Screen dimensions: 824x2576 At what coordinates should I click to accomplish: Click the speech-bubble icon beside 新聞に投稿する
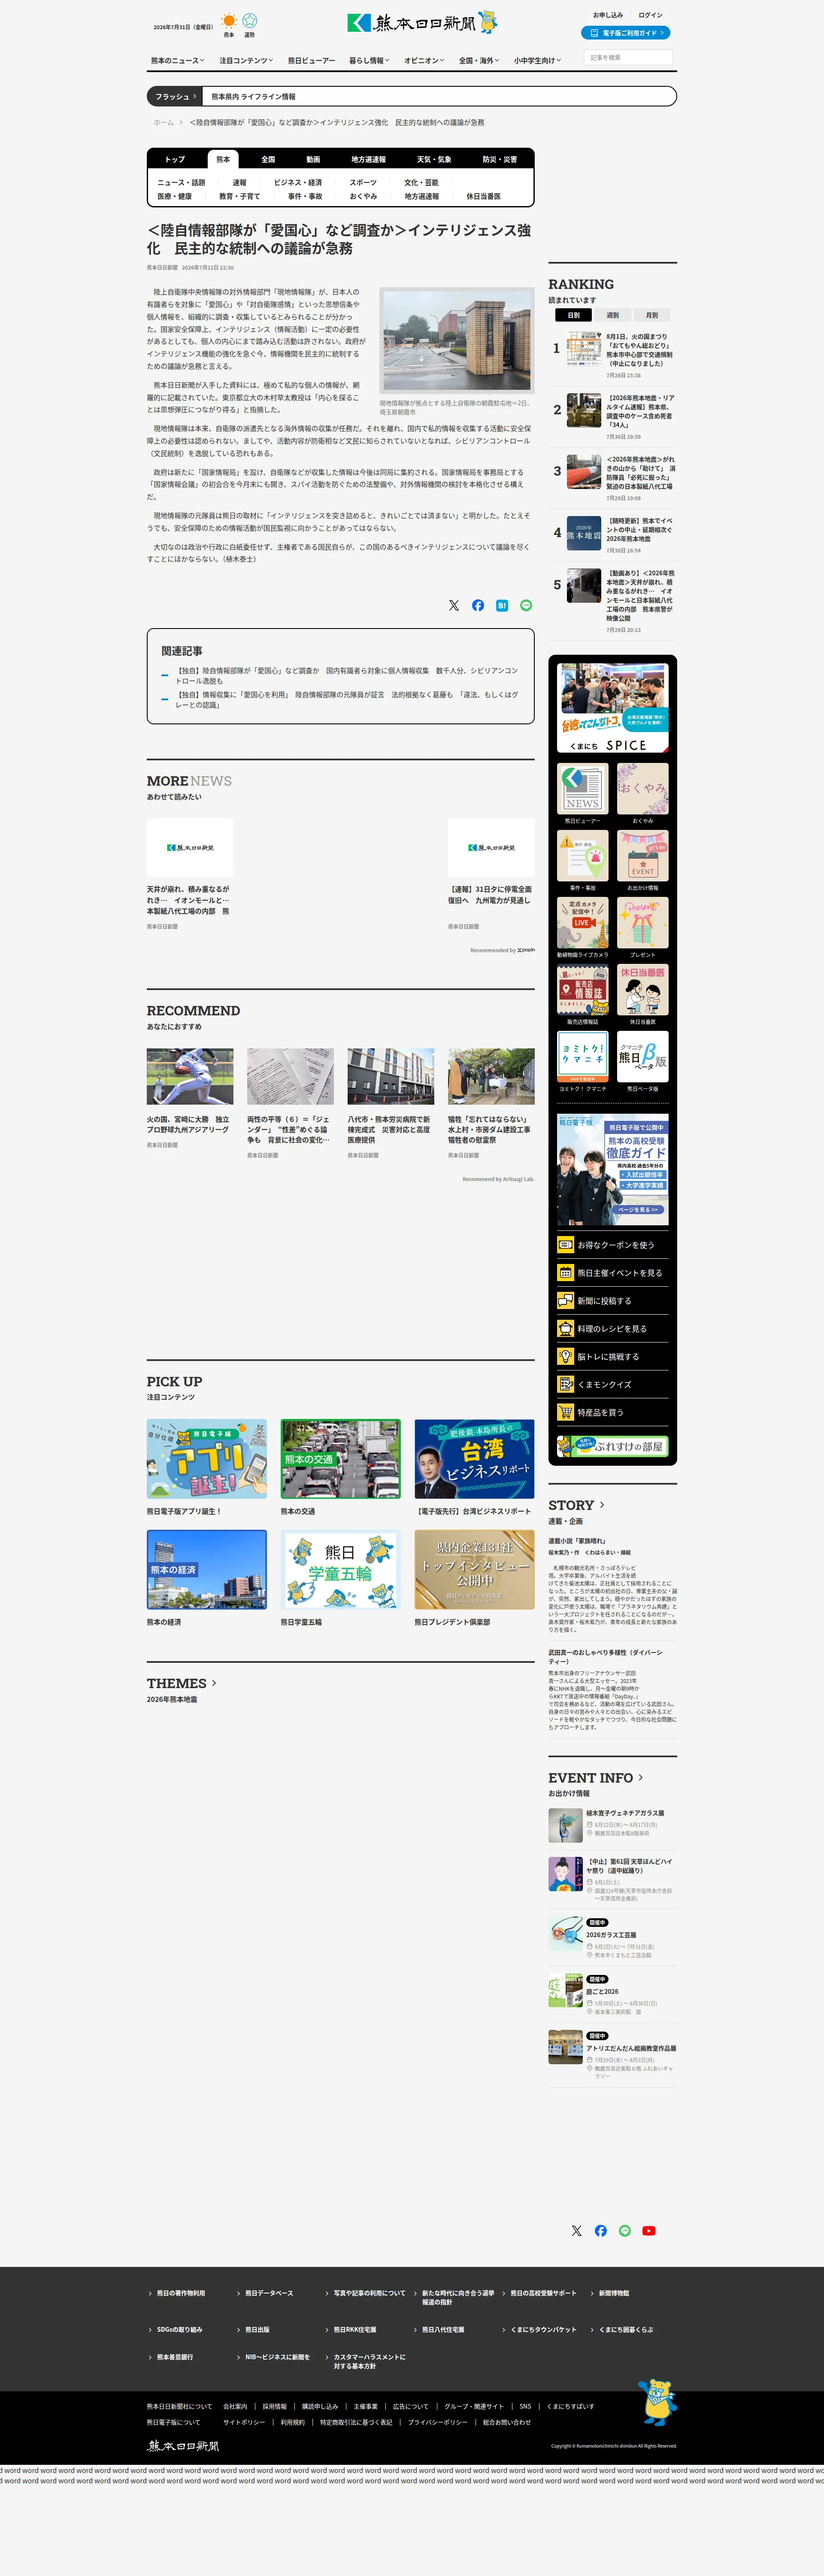(x=565, y=1301)
